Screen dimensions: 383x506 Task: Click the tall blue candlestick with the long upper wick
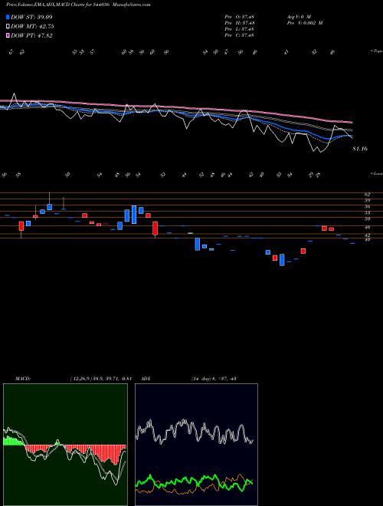(x=49, y=201)
